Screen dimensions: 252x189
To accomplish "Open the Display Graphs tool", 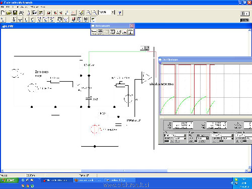I will [x=73, y=13].
